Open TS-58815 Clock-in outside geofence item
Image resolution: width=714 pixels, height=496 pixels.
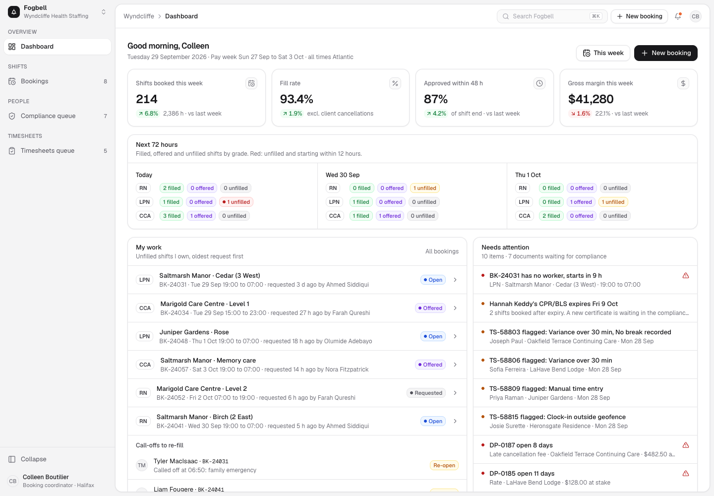click(x=585, y=421)
